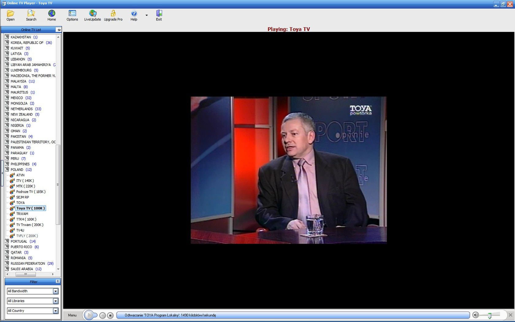
Task: Click the list scroll down arrow
Action: pos(58,269)
